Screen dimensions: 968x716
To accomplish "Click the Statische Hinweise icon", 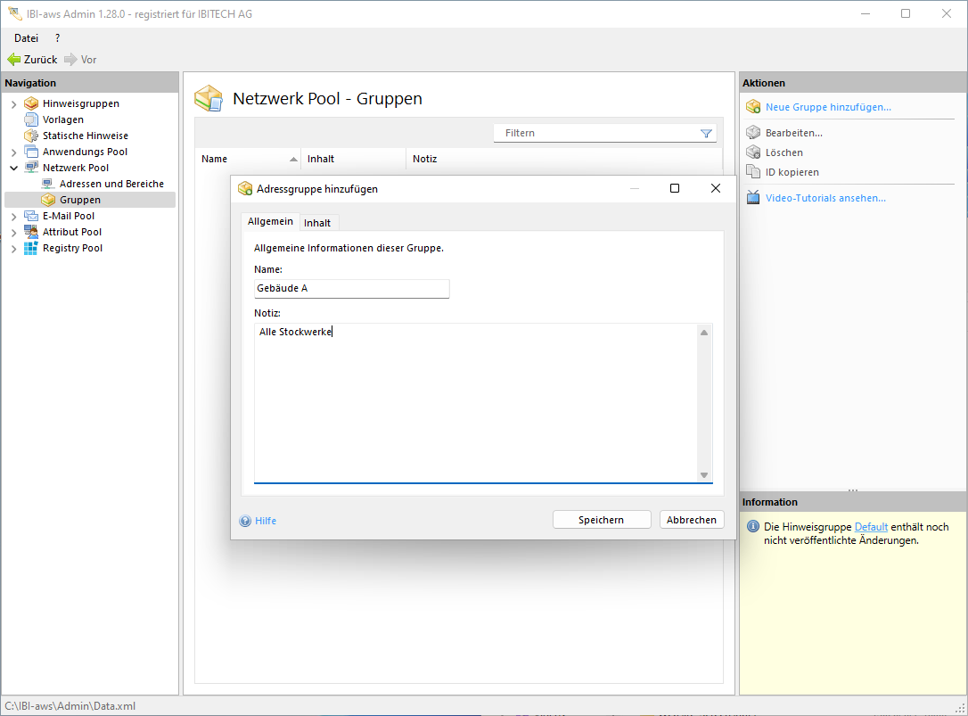I will click(x=31, y=136).
